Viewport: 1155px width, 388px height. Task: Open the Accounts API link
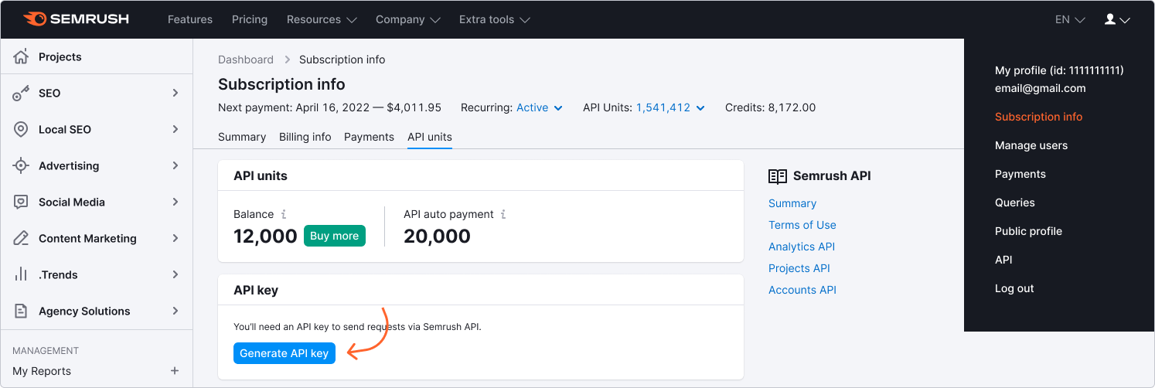(x=802, y=290)
